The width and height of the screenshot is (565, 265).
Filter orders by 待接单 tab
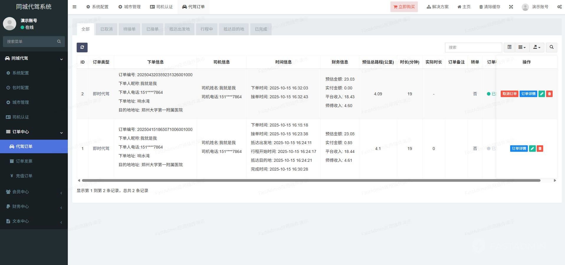point(129,29)
